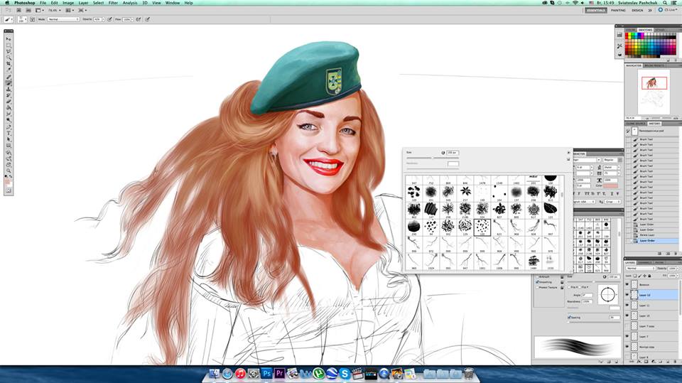Click the Navigator preview thumbnail
The height and width of the screenshot is (383, 682).
coord(654,92)
